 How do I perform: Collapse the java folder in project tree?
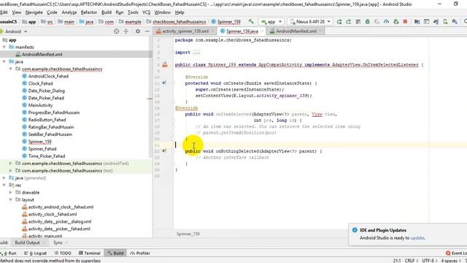point(4,61)
